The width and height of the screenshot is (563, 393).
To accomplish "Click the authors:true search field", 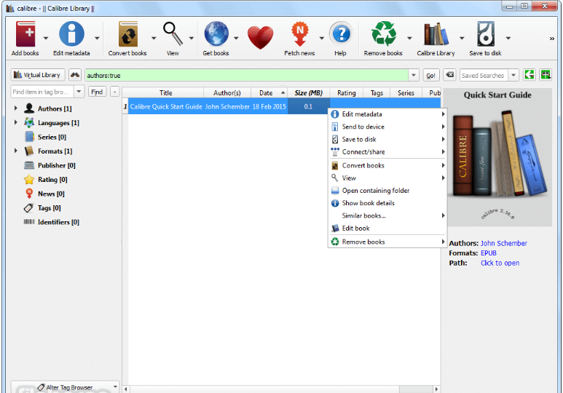I will 246,76.
